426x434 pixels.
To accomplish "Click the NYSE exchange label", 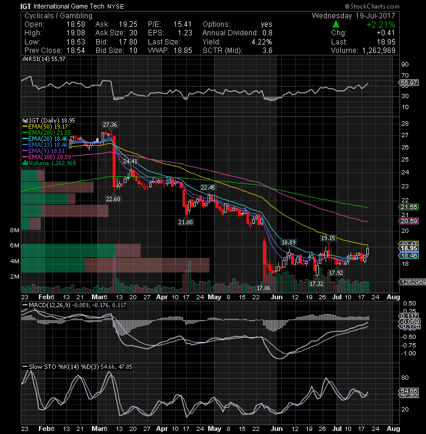I will point(116,6).
